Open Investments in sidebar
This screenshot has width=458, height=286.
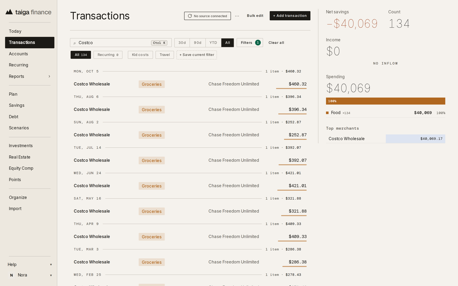(x=30, y=146)
